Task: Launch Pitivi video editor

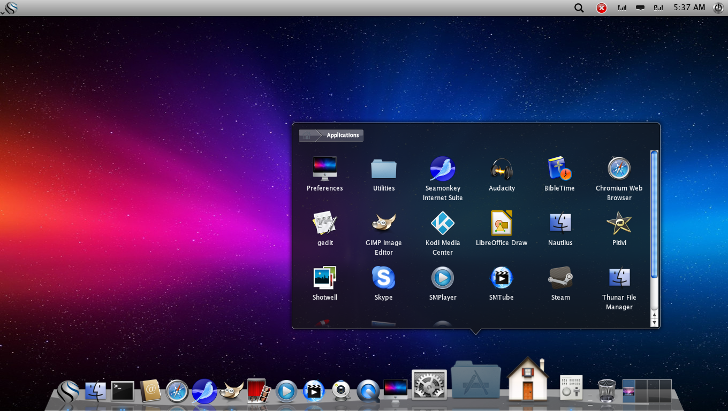Action: [x=619, y=229]
